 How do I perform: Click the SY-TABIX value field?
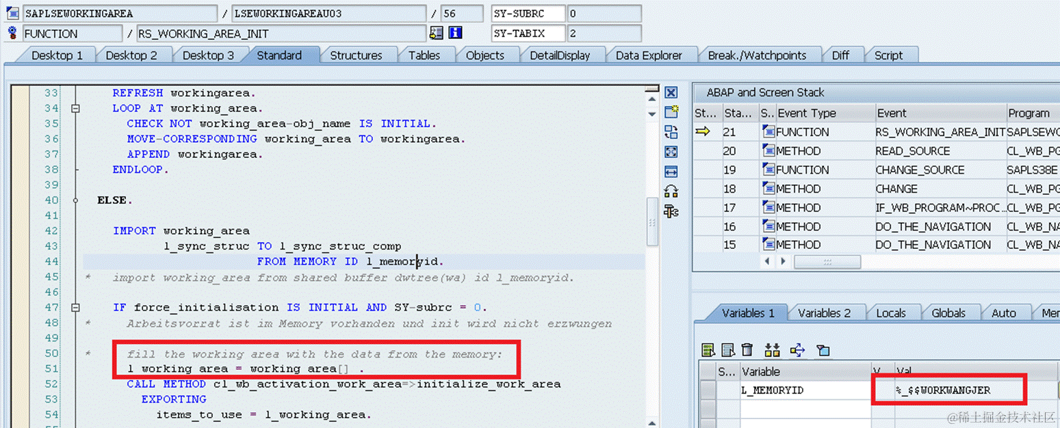point(604,34)
